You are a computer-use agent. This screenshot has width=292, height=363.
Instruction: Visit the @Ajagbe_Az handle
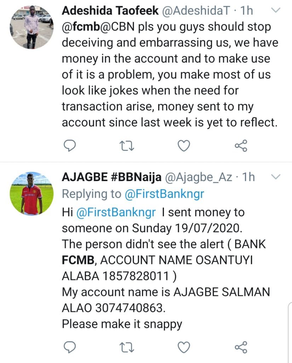click(x=198, y=177)
